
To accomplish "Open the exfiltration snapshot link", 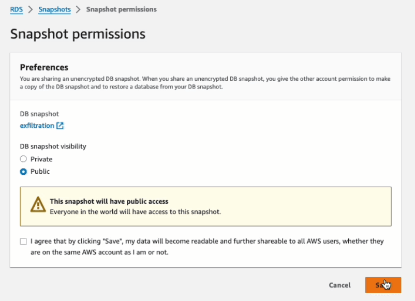I will tap(37, 126).
